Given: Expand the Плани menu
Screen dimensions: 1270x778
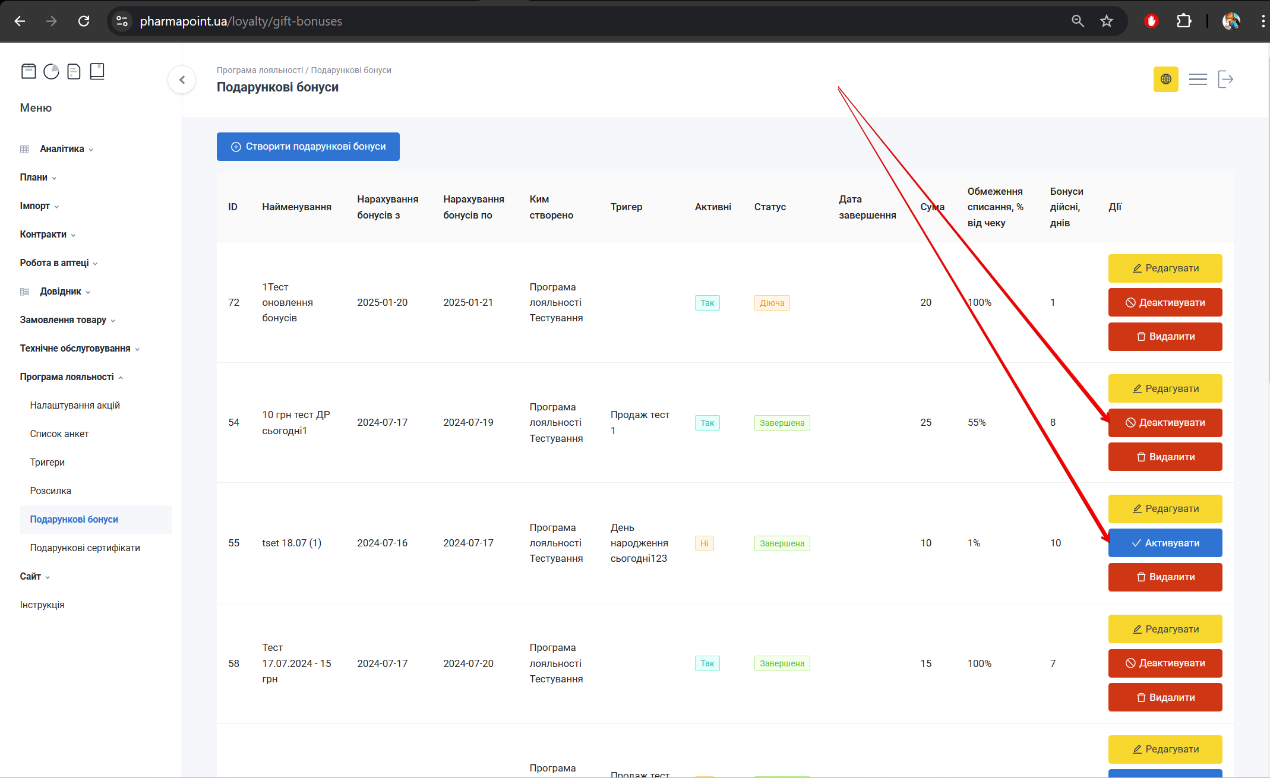Looking at the screenshot, I should click(38, 178).
